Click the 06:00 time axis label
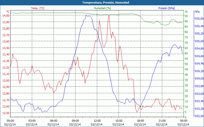This screenshot has width=204, height=127. 54,121
